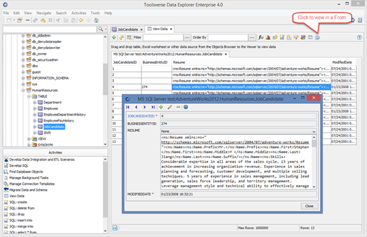Click the view-in-form icon under the callout

pos(317,37)
